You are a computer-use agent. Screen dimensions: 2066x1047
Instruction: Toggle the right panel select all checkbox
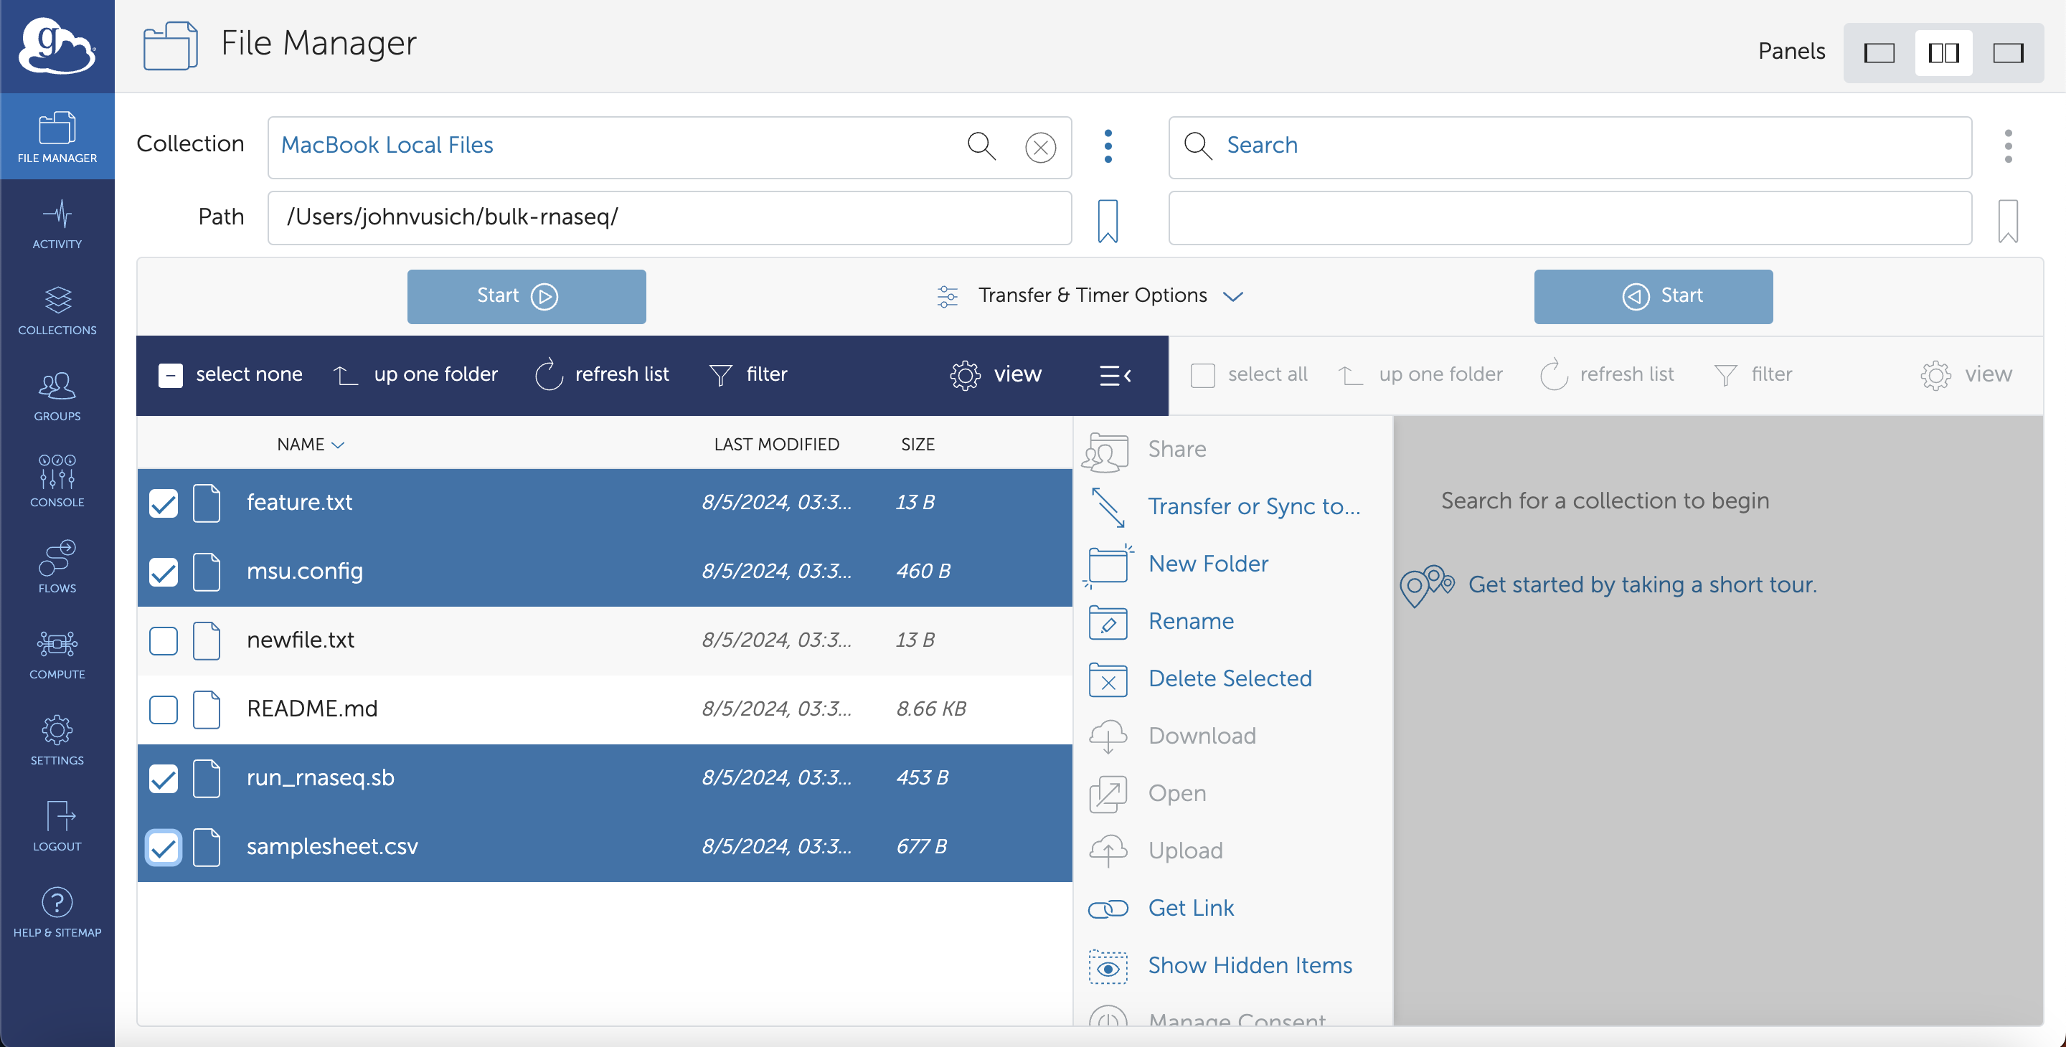[x=1202, y=375]
